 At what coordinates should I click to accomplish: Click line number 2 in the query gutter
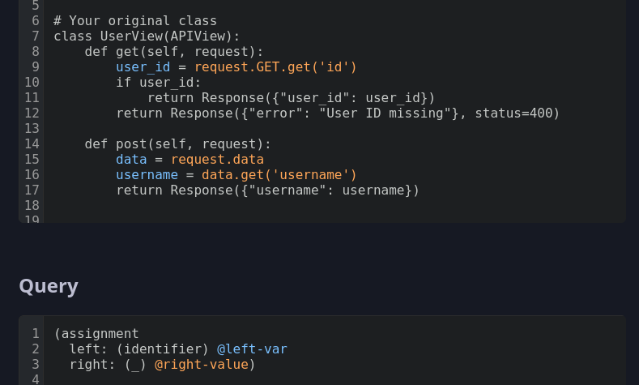(36, 349)
